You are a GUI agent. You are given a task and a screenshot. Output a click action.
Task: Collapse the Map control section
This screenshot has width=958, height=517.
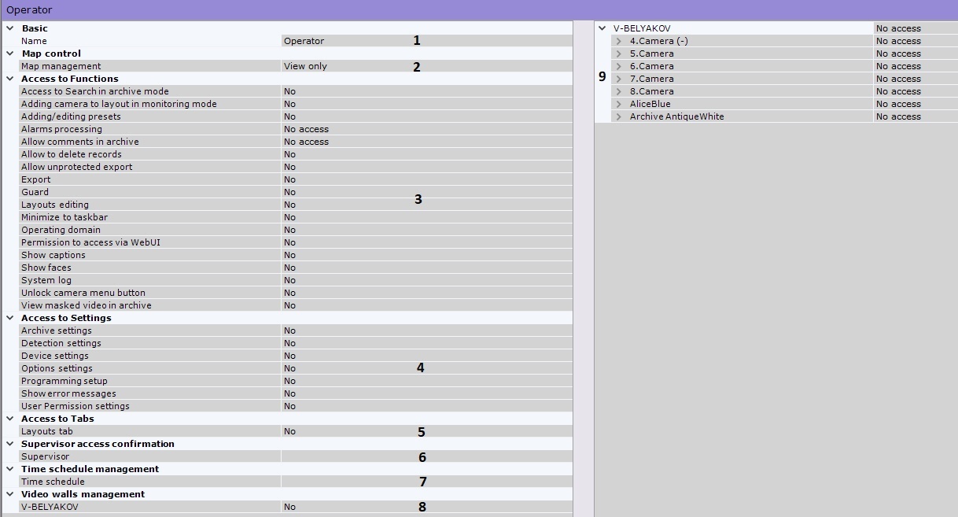click(9, 54)
